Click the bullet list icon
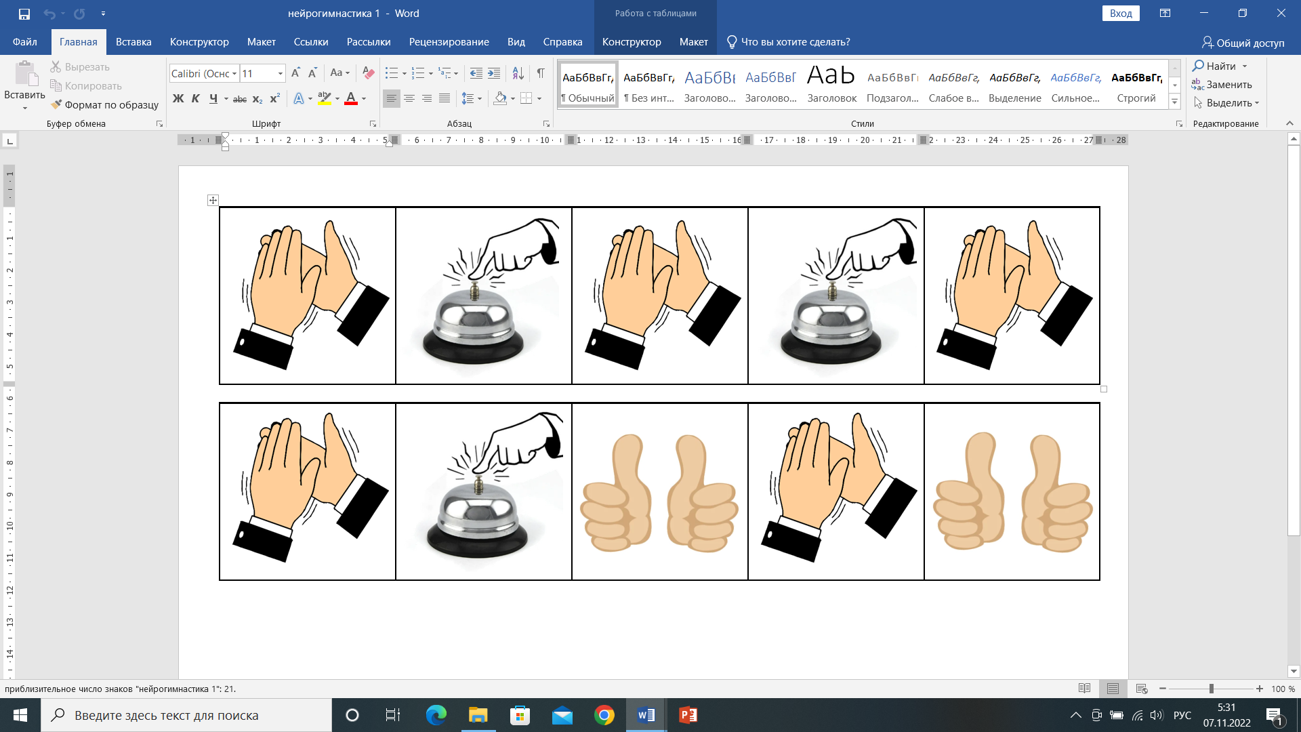Viewport: 1301px width, 732px height. pos(391,73)
